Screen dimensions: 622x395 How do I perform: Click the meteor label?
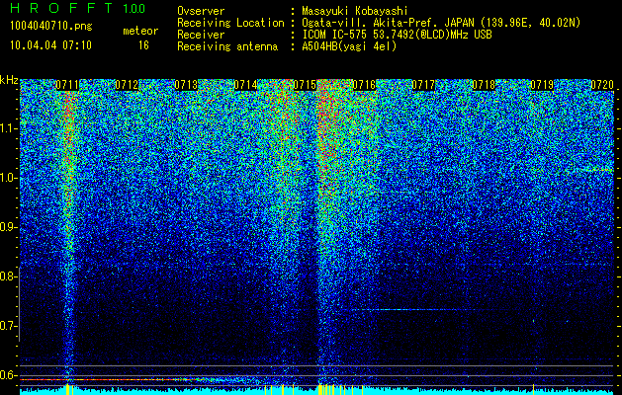coord(140,31)
